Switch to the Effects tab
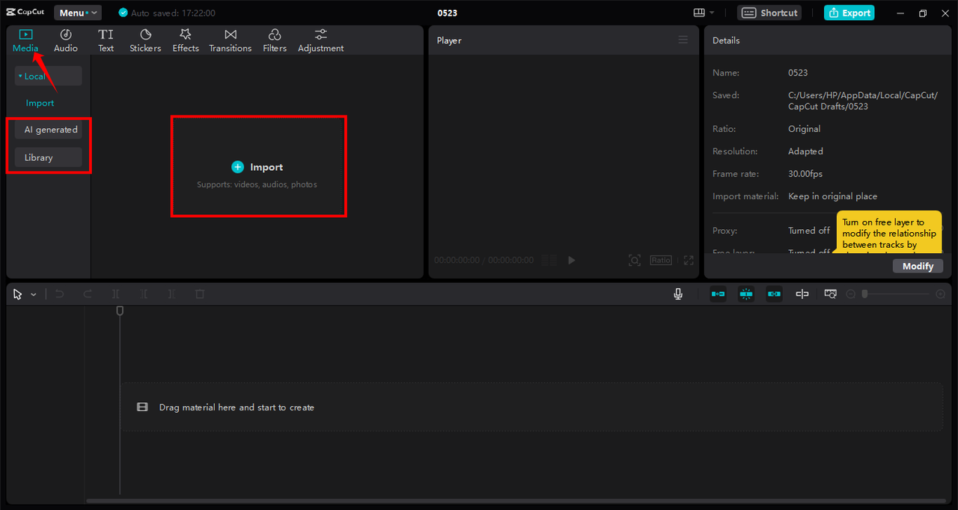958x510 pixels. tap(186, 40)
